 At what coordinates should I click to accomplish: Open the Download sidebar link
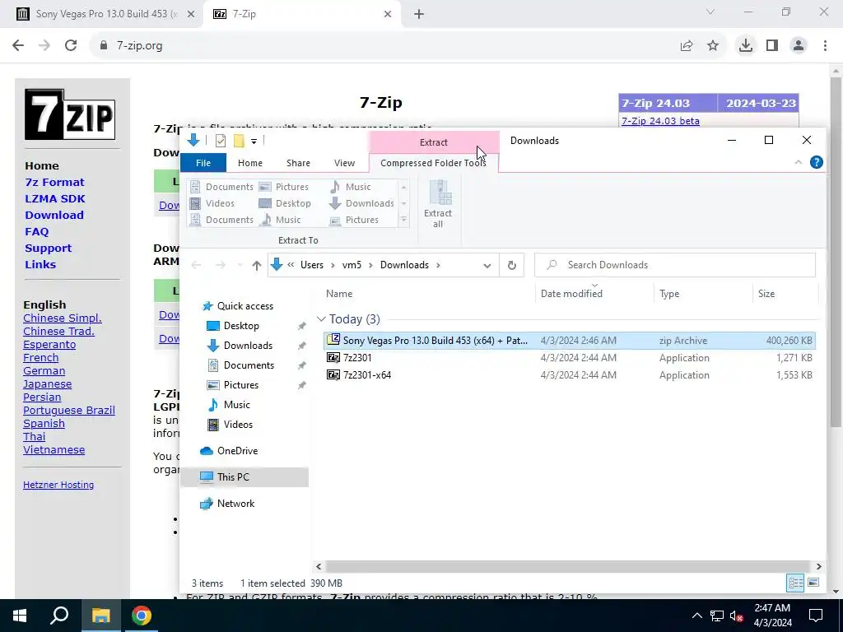(54, 215)
